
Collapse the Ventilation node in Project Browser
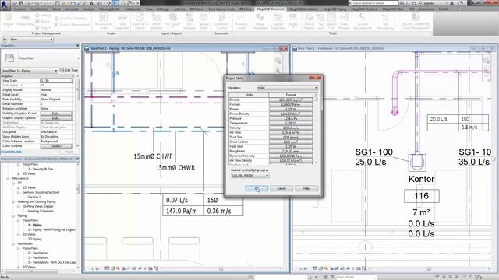(13, 243)
